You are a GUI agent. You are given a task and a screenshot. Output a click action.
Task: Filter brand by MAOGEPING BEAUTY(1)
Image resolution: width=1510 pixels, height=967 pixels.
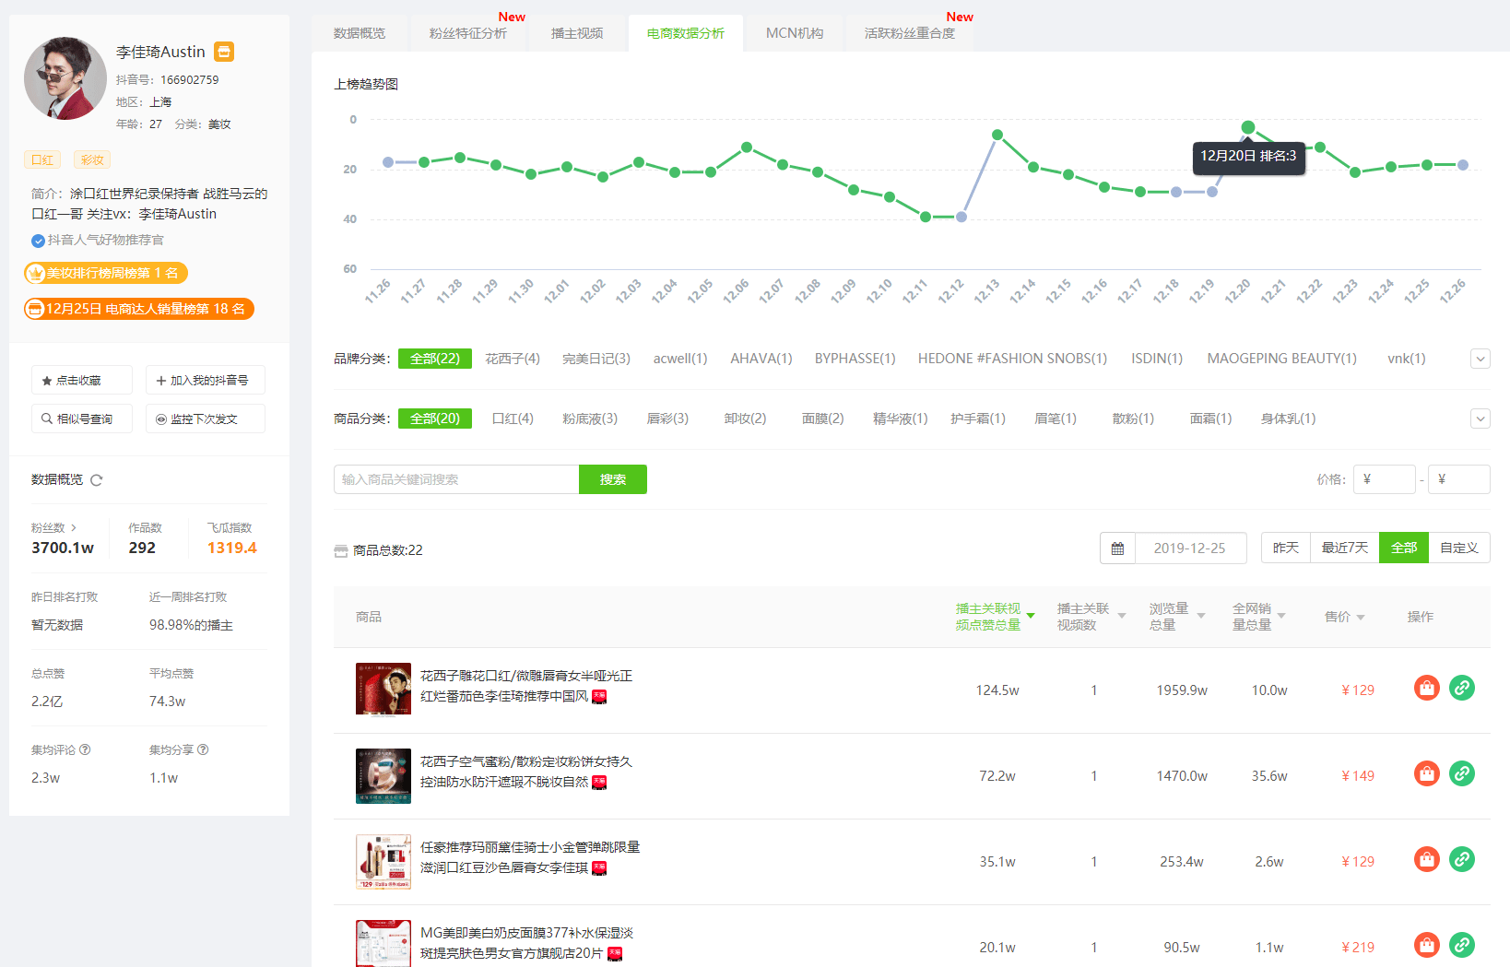point(1282,359)
